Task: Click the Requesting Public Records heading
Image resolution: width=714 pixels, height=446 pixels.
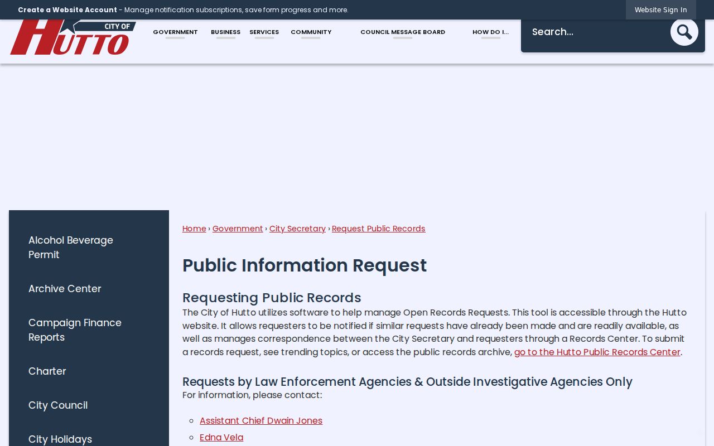Action: pos(272,298)
